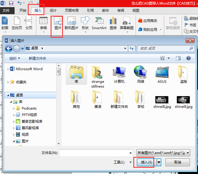Click the 文件名(N) file name field
Viewport: 198px width, 174px height.
tap(96, 153)
